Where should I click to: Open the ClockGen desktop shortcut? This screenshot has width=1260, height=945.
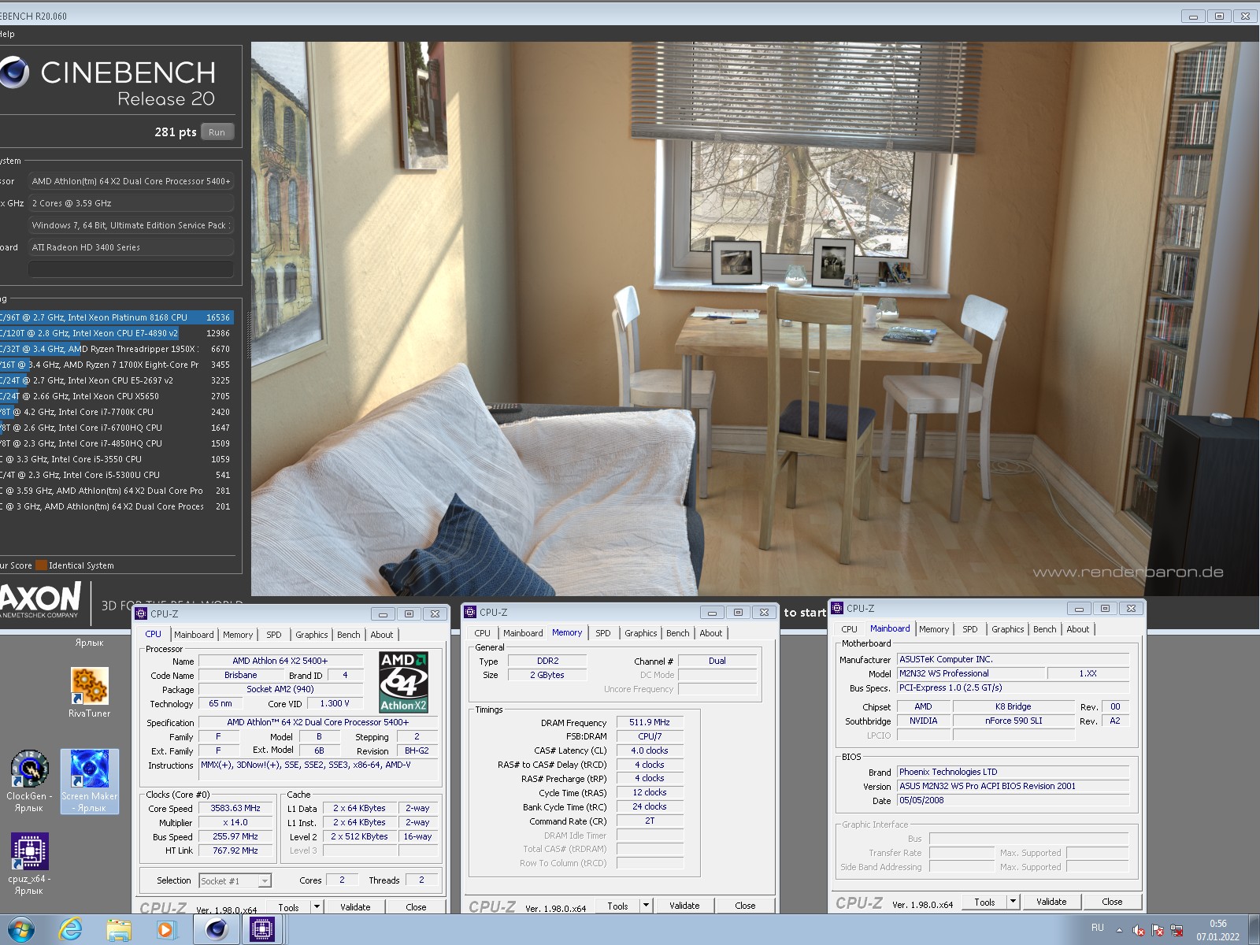(29, 781)
